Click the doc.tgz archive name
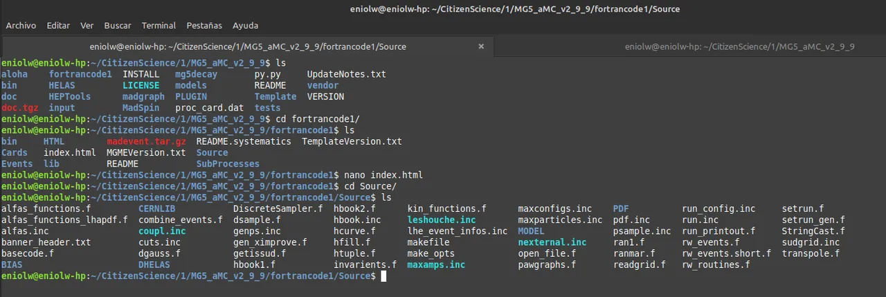The width and height of the screenshot is (886, 297). tap(19, 107)
